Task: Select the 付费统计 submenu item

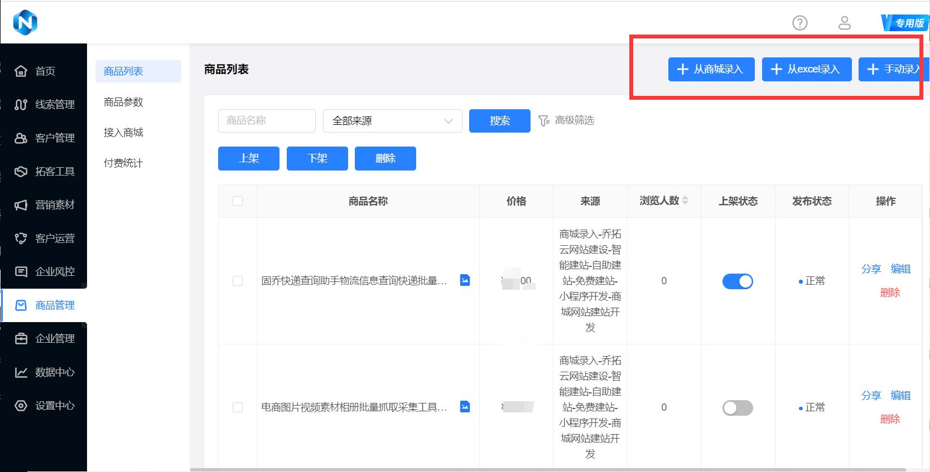Action: (123, 163)
